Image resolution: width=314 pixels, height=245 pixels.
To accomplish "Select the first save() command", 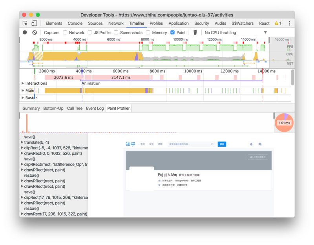I will [x=30, y=137].
